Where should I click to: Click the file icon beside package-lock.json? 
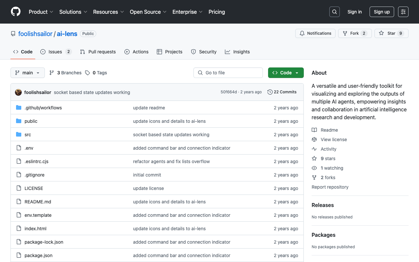point(19,242)
